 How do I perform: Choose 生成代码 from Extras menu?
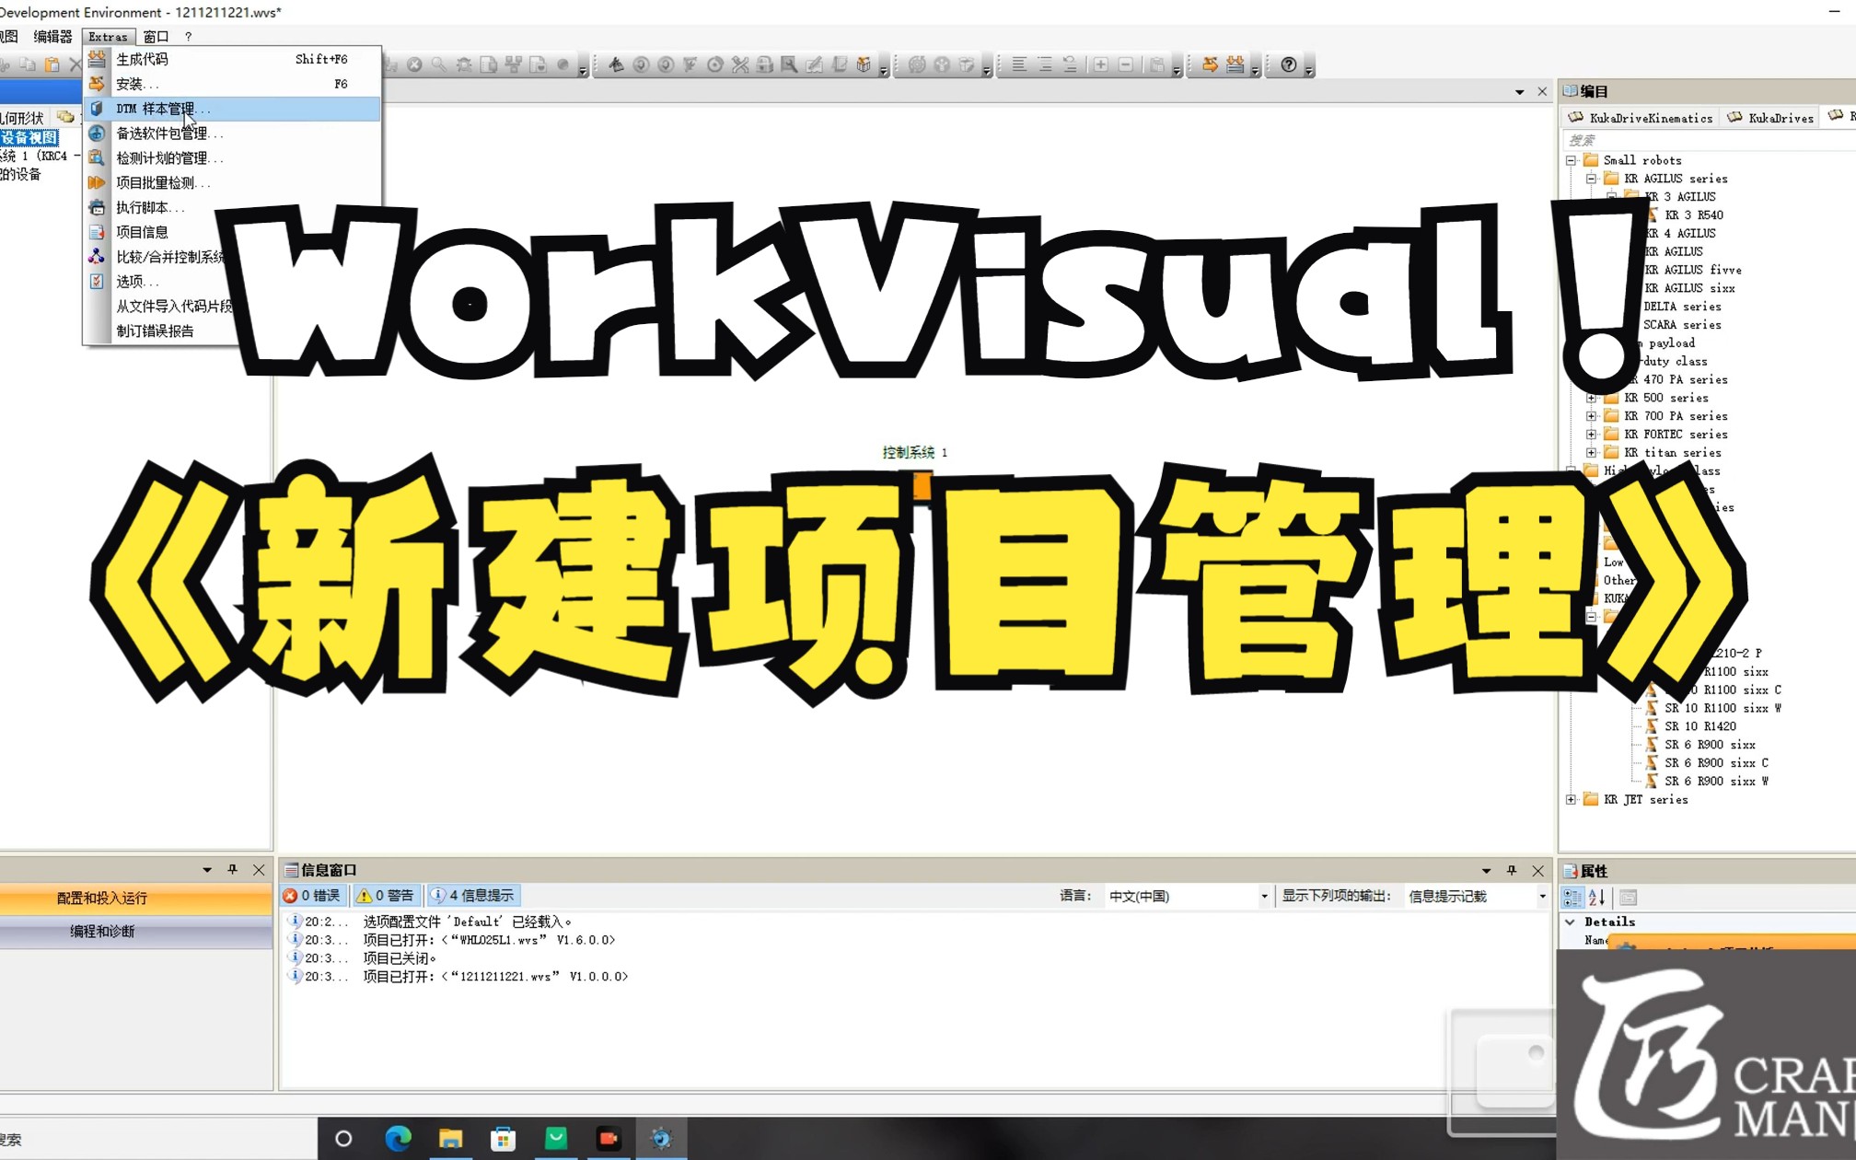point(232,59)
